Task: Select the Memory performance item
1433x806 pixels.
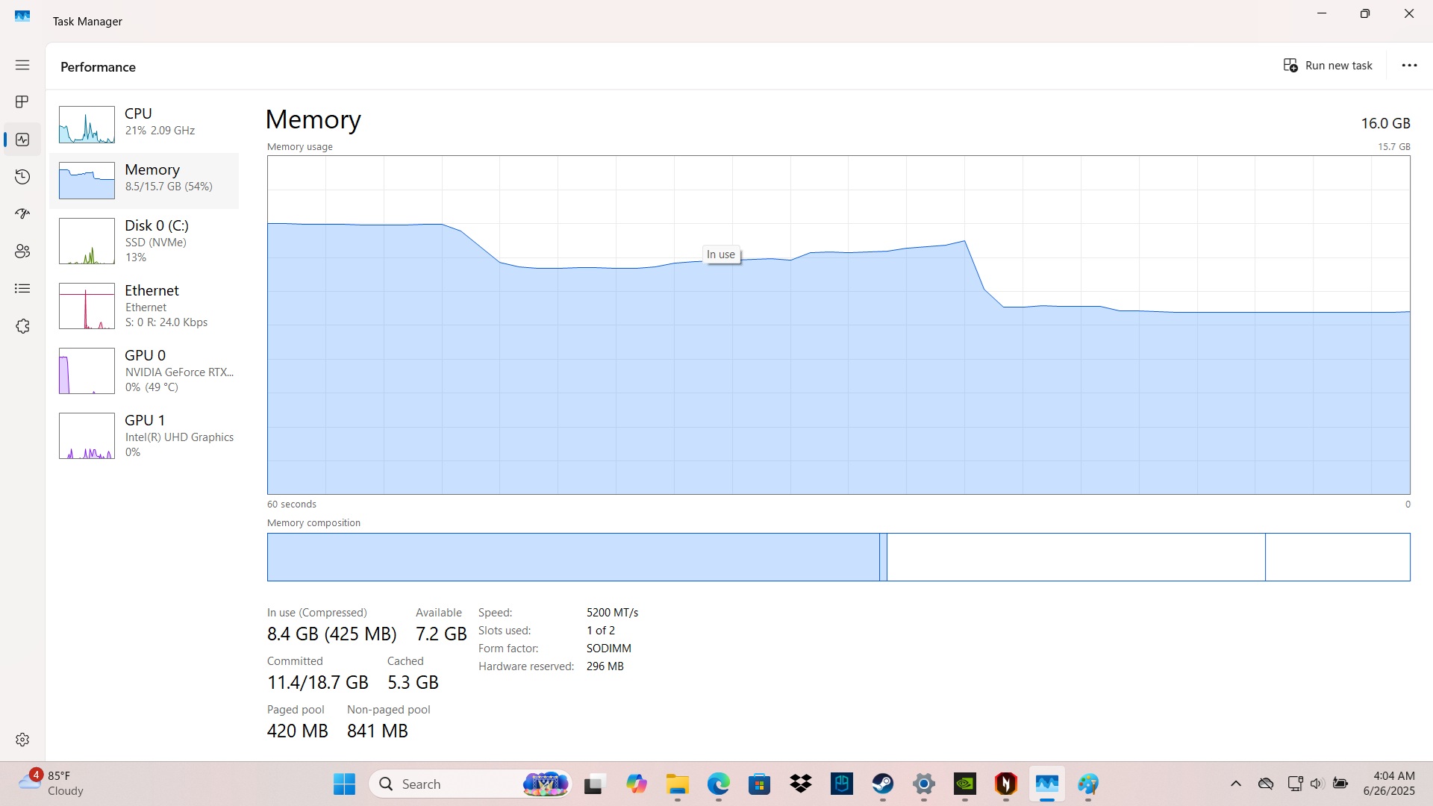Action: coord(144,181)
